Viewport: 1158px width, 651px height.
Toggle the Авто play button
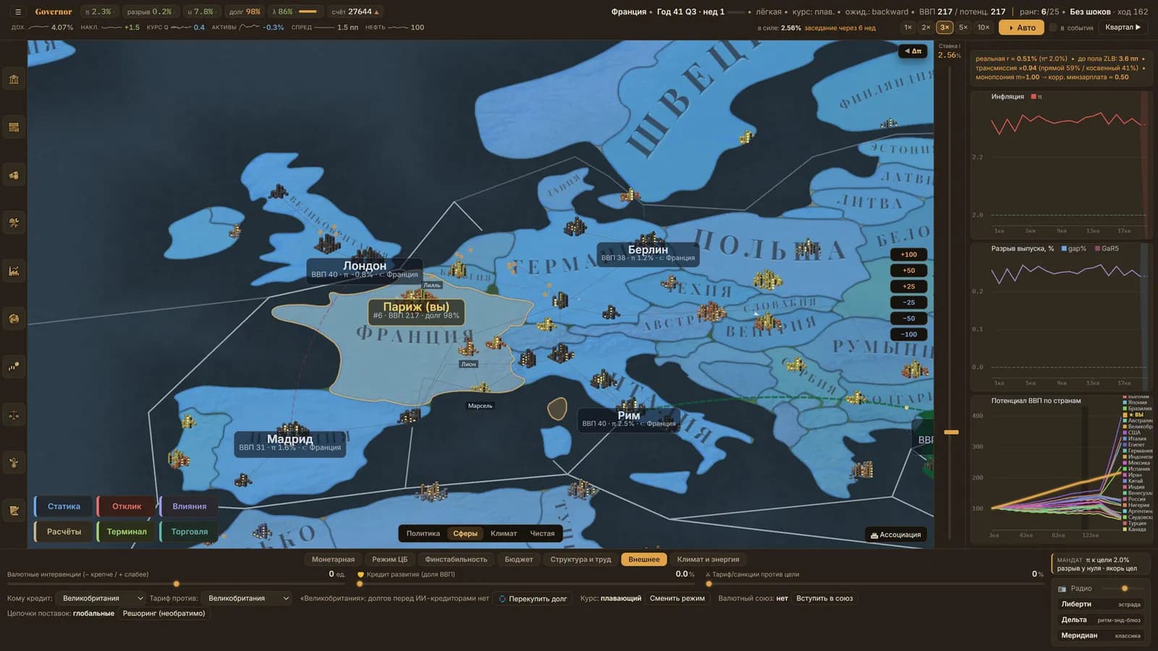[1022, 27]
